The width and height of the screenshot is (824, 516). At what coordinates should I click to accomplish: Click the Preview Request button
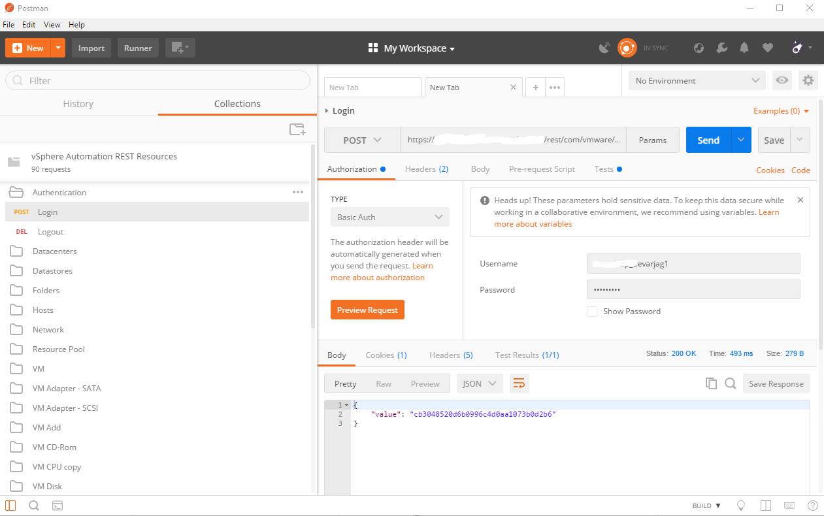367,310
